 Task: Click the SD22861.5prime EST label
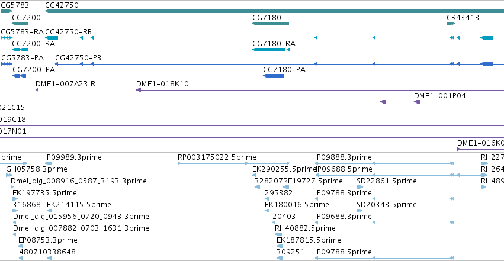(387, 181)
